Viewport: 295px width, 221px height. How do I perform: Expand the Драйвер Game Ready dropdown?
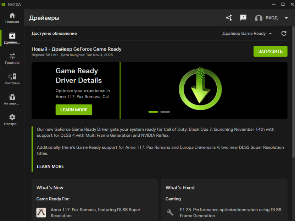click(x=247, y=33)
